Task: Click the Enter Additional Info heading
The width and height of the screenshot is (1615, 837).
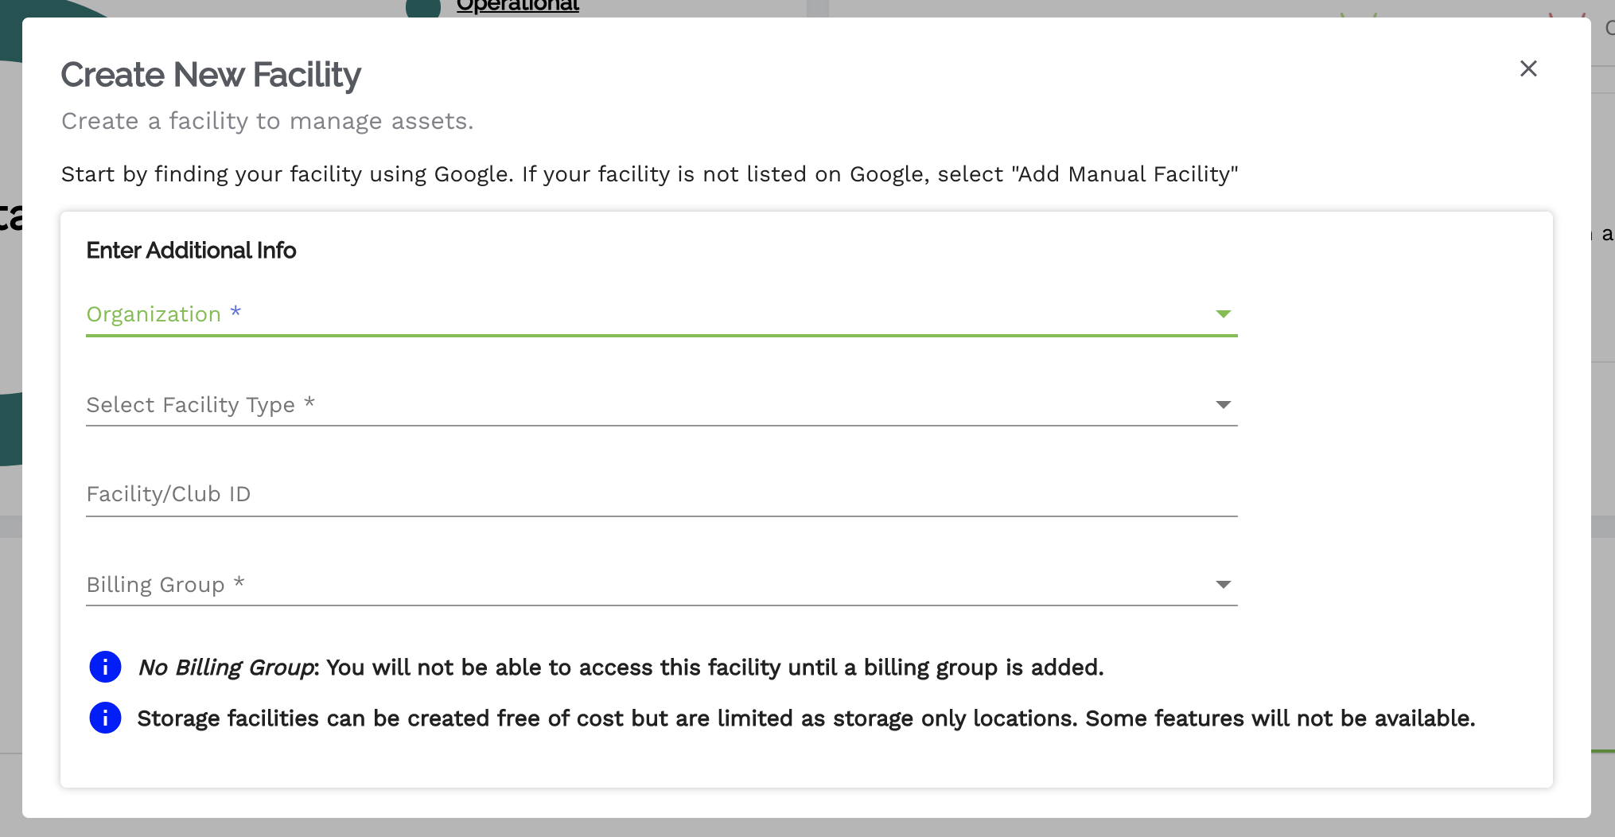Action: (x=191, y=251)
